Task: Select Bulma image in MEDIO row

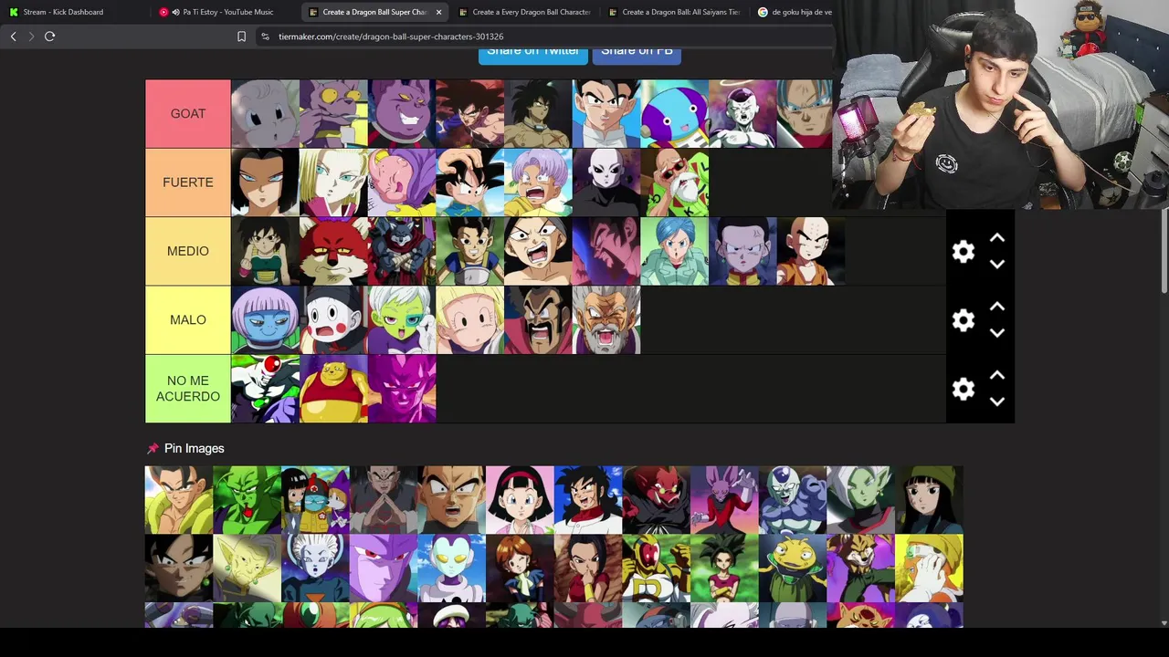Action: (x=674, y=251)
